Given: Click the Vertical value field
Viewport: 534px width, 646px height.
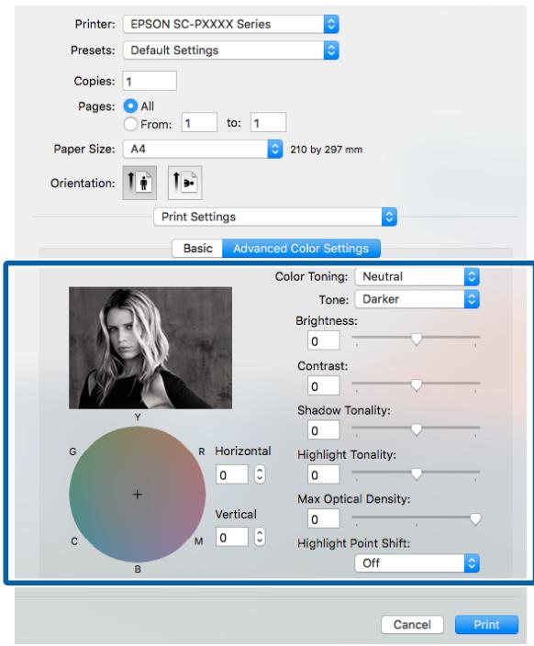Looking at the screenshot, I should [x=232, y=537].
